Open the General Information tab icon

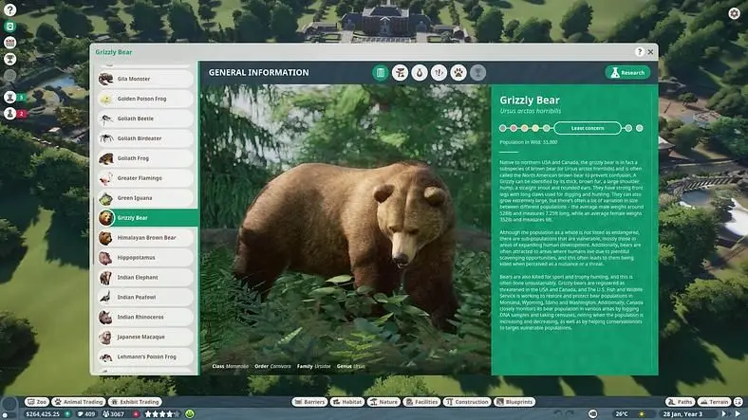point(381,73)
